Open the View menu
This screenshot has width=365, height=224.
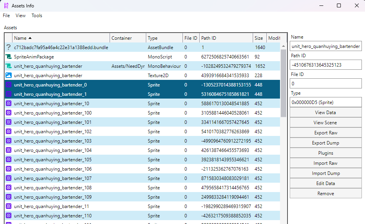(x=21, y=16)
